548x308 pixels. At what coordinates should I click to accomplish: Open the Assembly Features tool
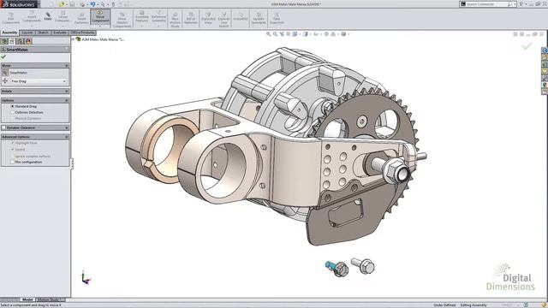point(141,17)
